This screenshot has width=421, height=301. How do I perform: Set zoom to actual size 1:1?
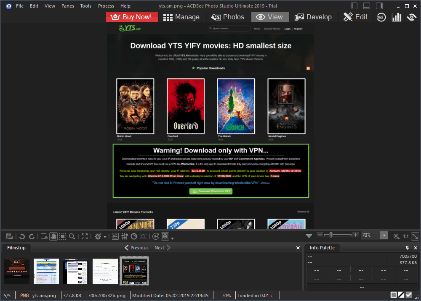(x=406, y=236)
